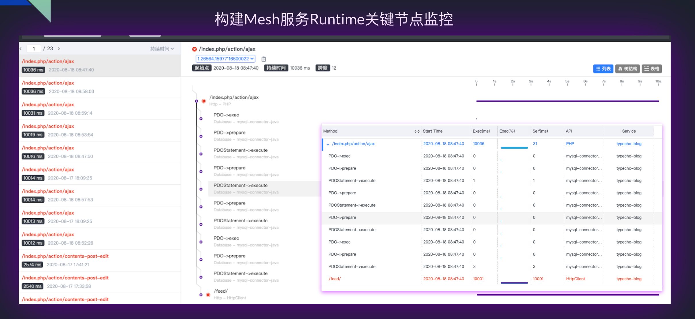Image resolution: width=695 pixels, height=319 pixels.
Task: Open 持续时间 sort dropdown
Action: (162, 49)
